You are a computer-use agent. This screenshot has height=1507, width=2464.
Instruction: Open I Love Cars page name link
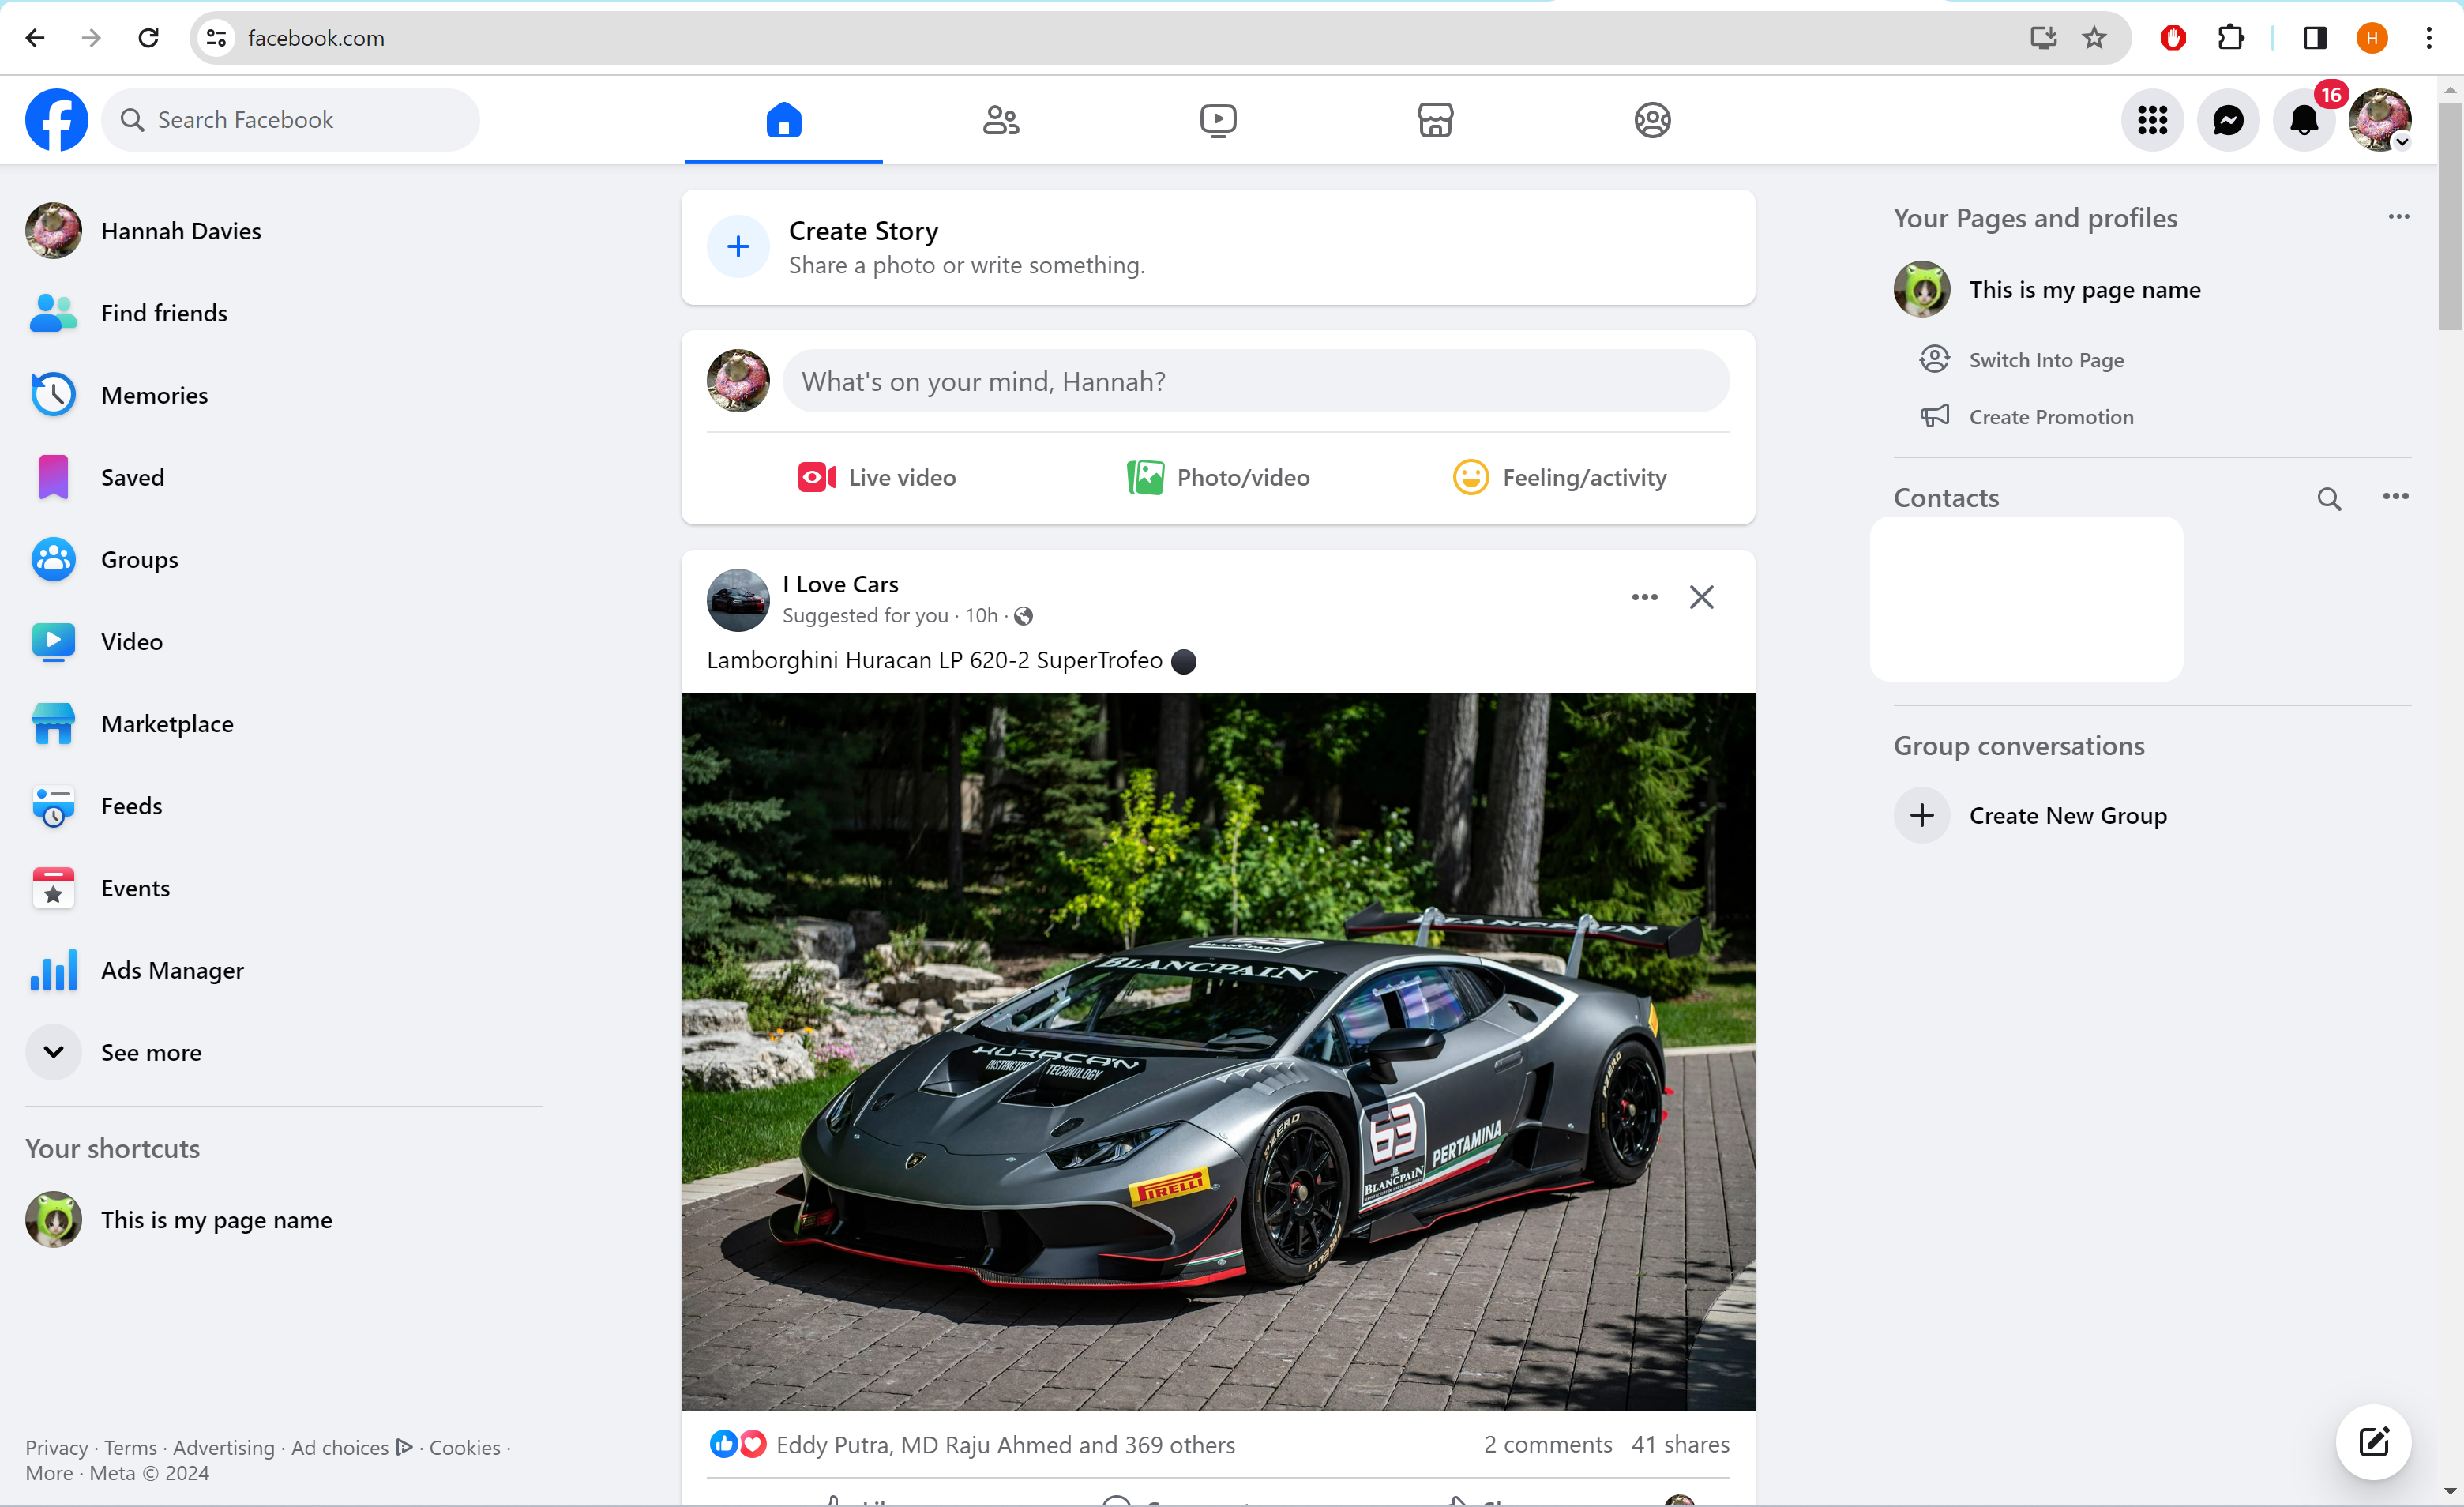(840, 584)
